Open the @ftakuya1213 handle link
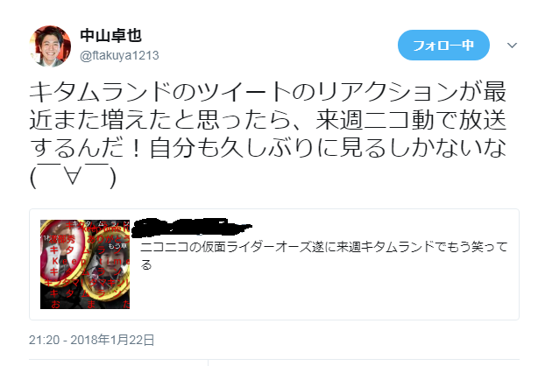The image size is (538, 366). (119, 55)
